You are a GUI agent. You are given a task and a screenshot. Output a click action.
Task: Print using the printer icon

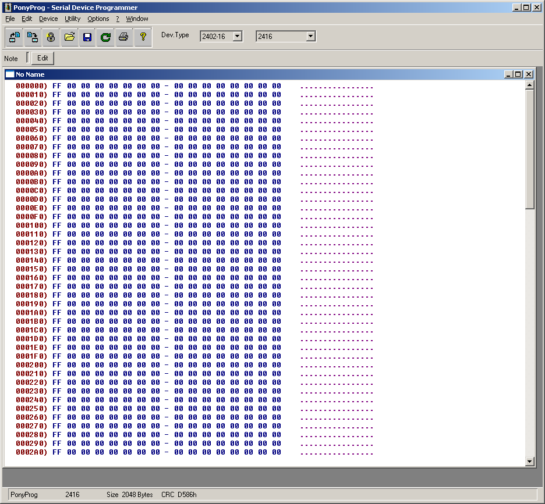click(x=123, y=37)
